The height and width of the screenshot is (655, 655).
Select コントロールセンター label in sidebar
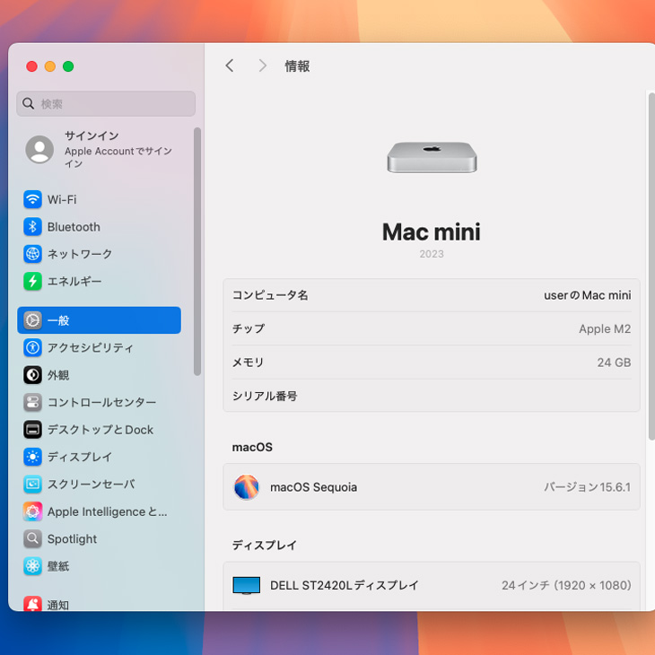pyautogui.click(x=102, y=402)
